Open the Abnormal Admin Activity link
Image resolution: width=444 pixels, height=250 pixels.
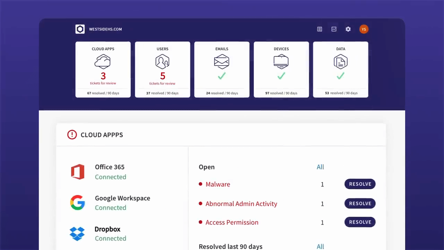(x=241, y=204)
